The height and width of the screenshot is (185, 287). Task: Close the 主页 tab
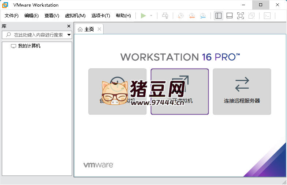pos(99,29)
